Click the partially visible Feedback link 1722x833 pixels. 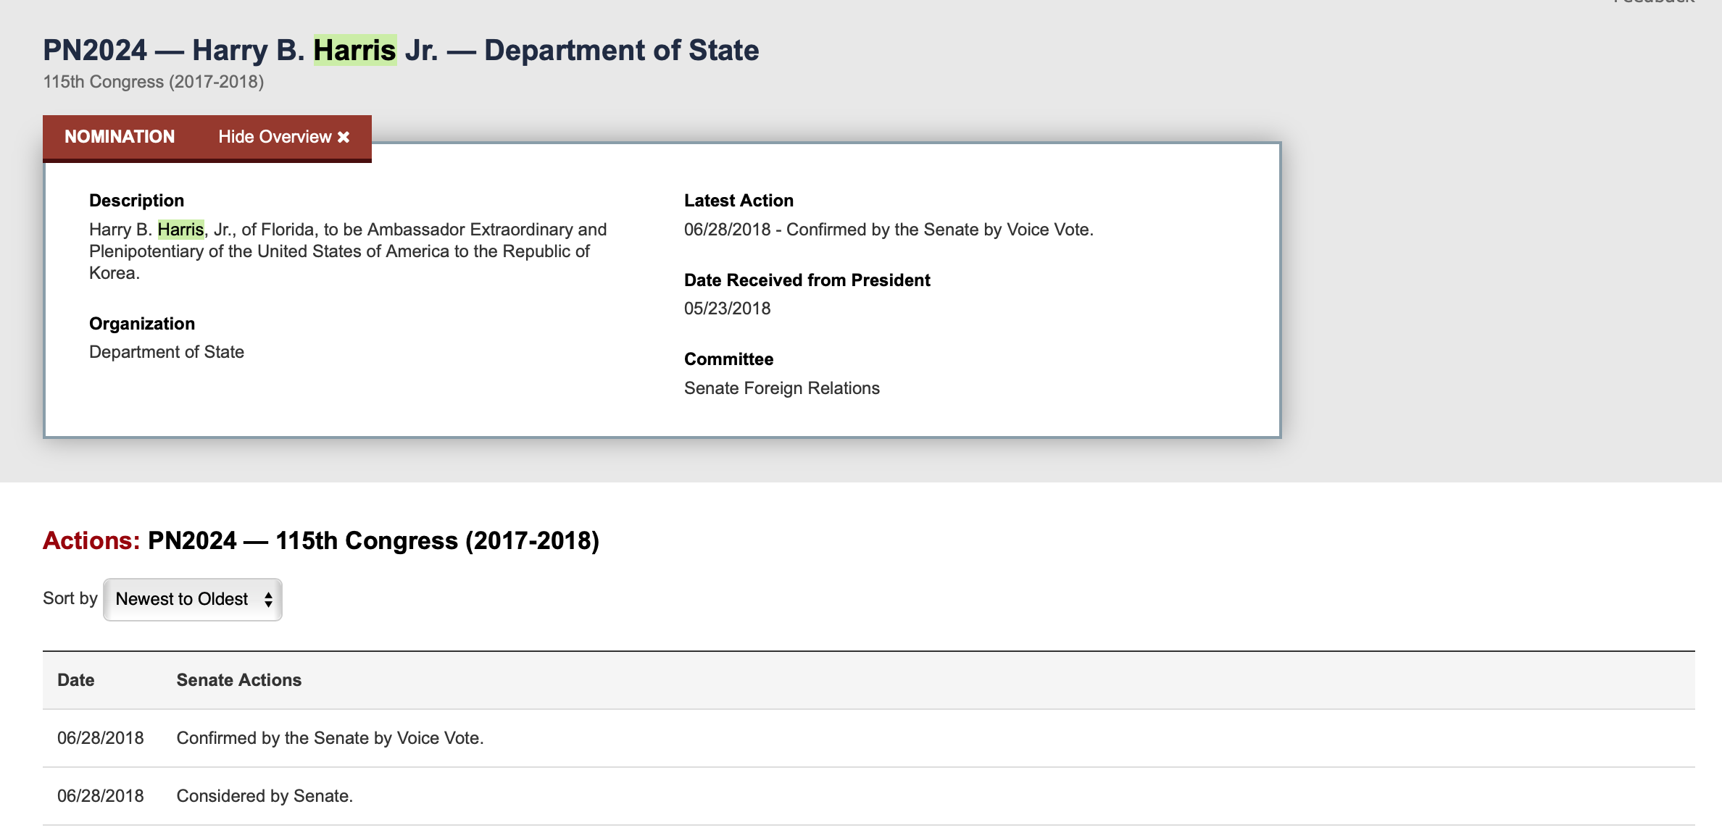(x=1654, y=2)
